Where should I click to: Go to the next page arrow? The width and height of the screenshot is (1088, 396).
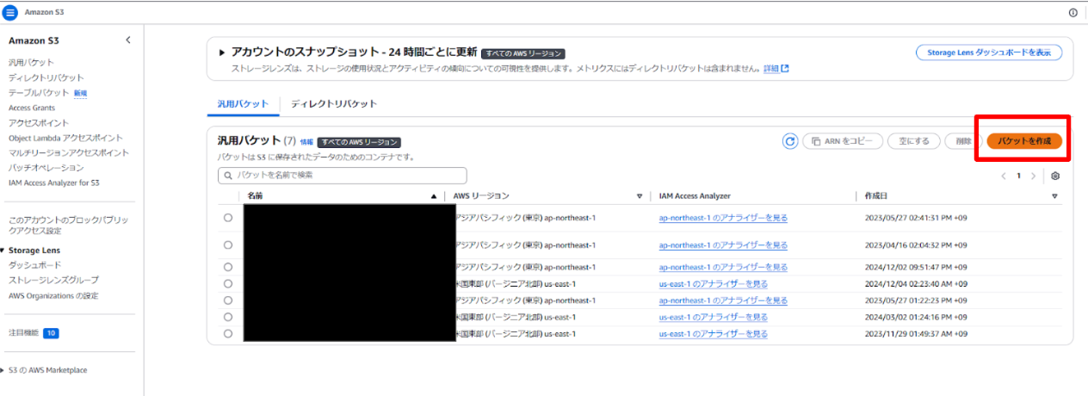tap(1034, 176)
